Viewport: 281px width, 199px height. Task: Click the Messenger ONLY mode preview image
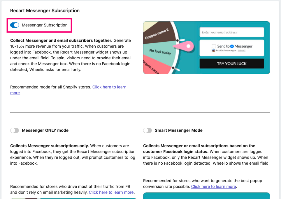coord(73,198)
